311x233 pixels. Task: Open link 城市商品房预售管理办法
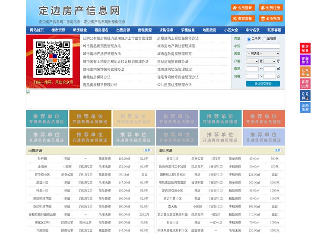(102, 46)
